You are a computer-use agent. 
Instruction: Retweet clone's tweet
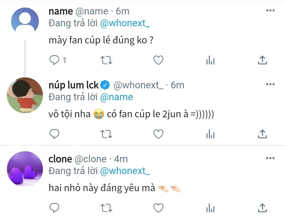tap(106, 208)
